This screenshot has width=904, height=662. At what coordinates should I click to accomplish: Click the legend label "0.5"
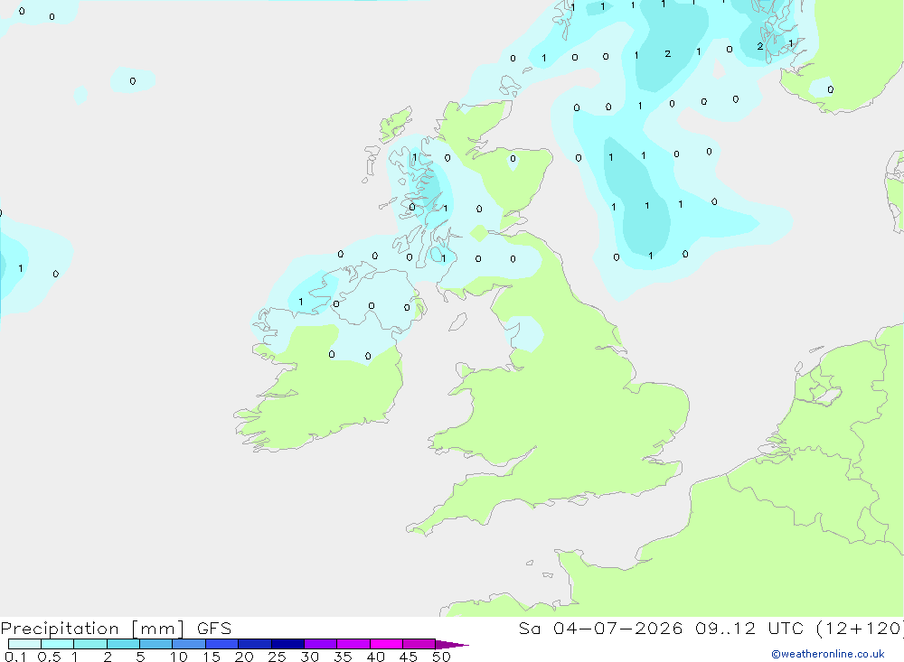click(49, 657)
